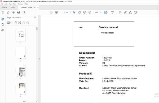Select the Hand pan tool
The height and width of the screenshot is (103, 159).
coord(79,12)
